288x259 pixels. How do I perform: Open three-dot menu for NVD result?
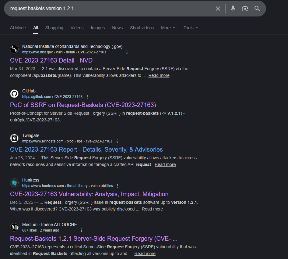tap(127, 52)
